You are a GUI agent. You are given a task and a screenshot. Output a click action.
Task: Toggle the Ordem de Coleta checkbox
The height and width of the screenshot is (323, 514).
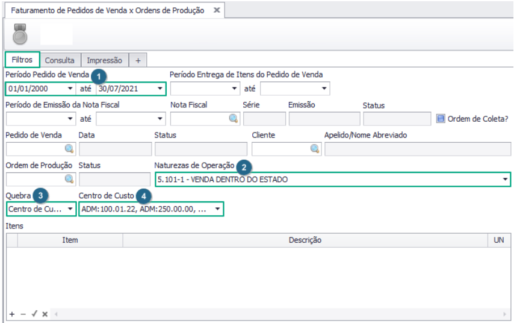[441, 119]
